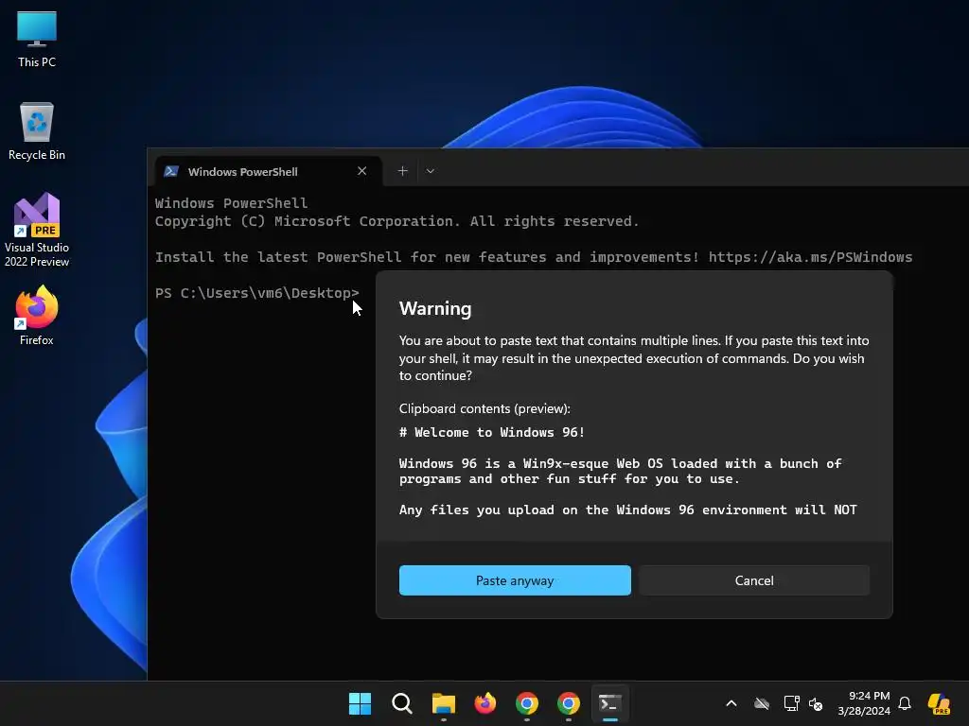Screen dimensions: 969x726
Task: Open the clock showing 9:24 PM
Action: 864,703
